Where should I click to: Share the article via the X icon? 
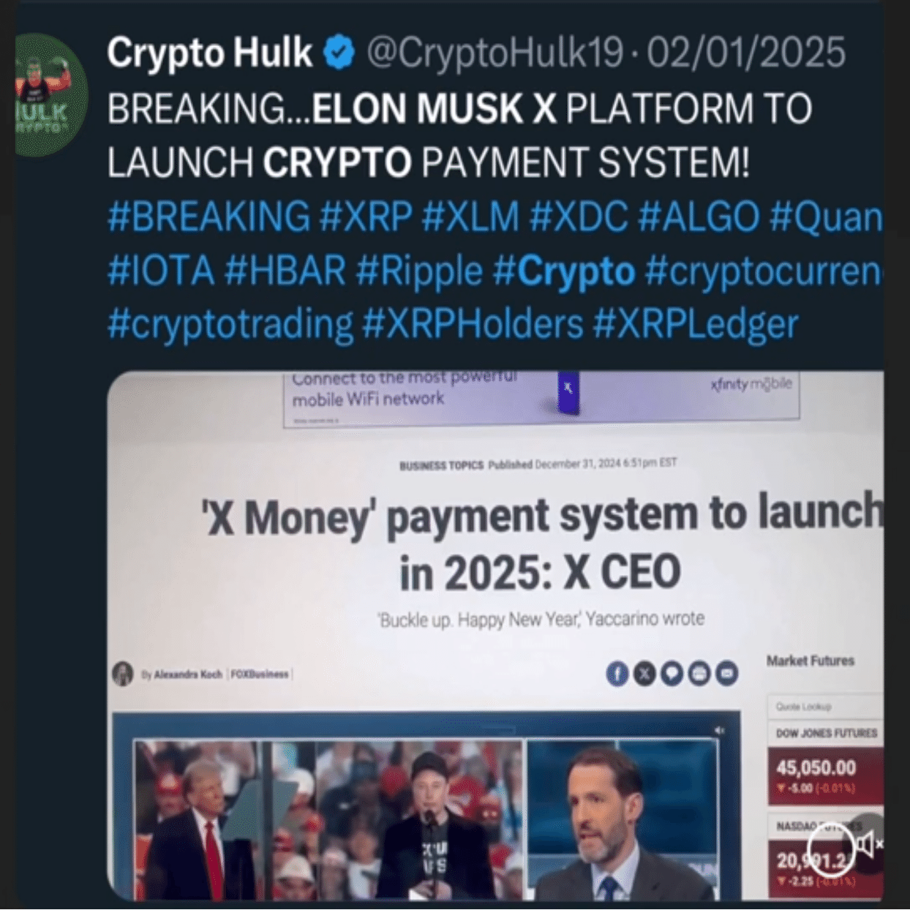tap(644, 673)
